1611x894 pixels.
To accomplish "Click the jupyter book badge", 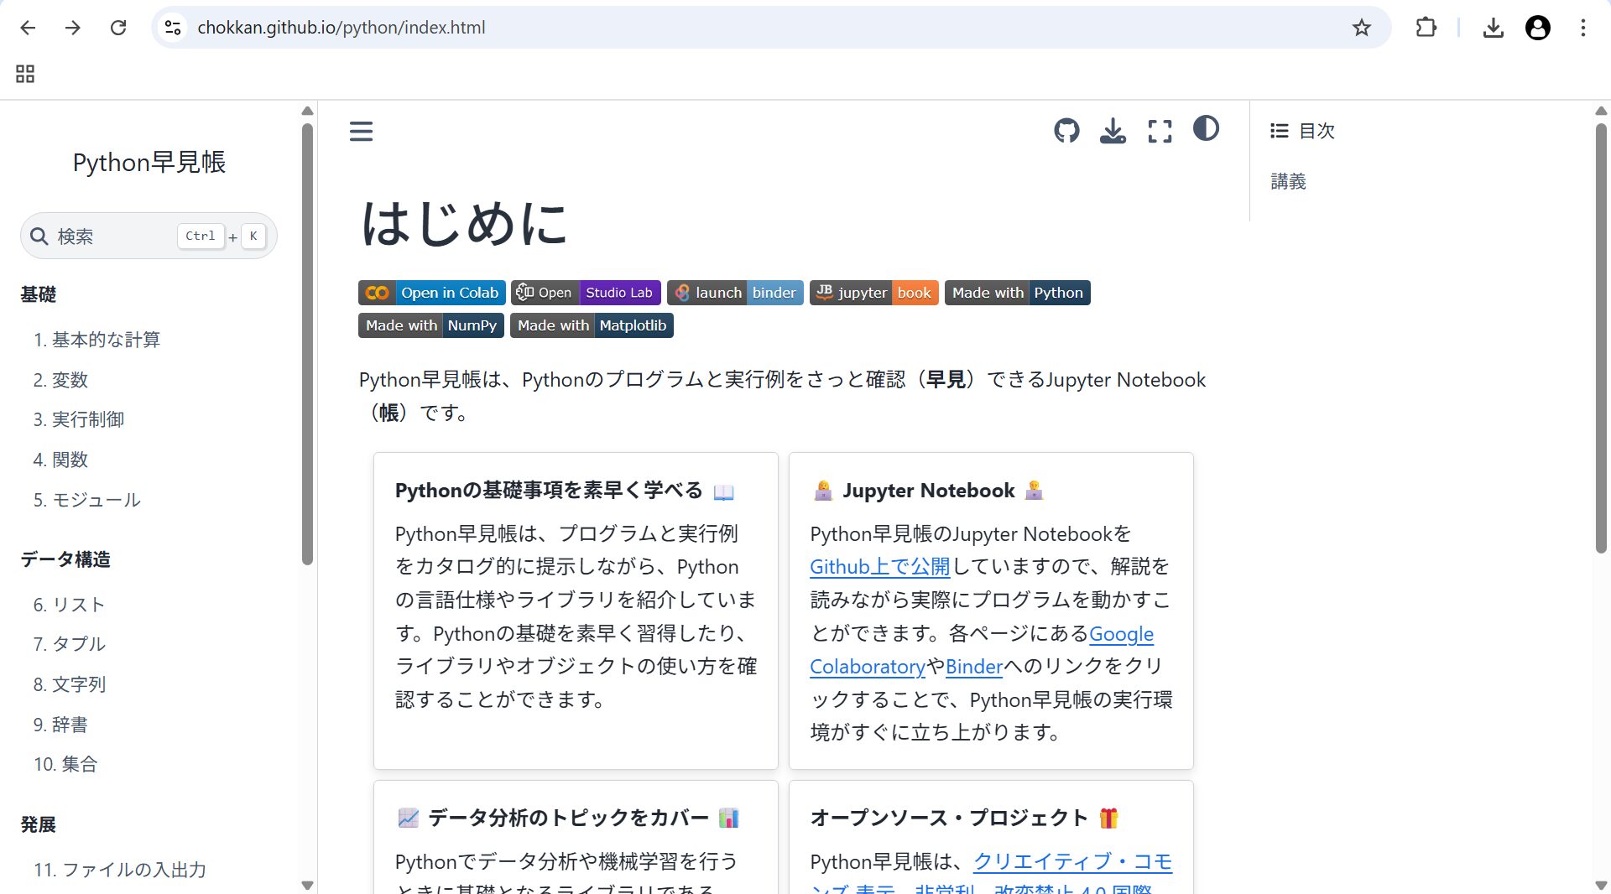I will [874, 293].
